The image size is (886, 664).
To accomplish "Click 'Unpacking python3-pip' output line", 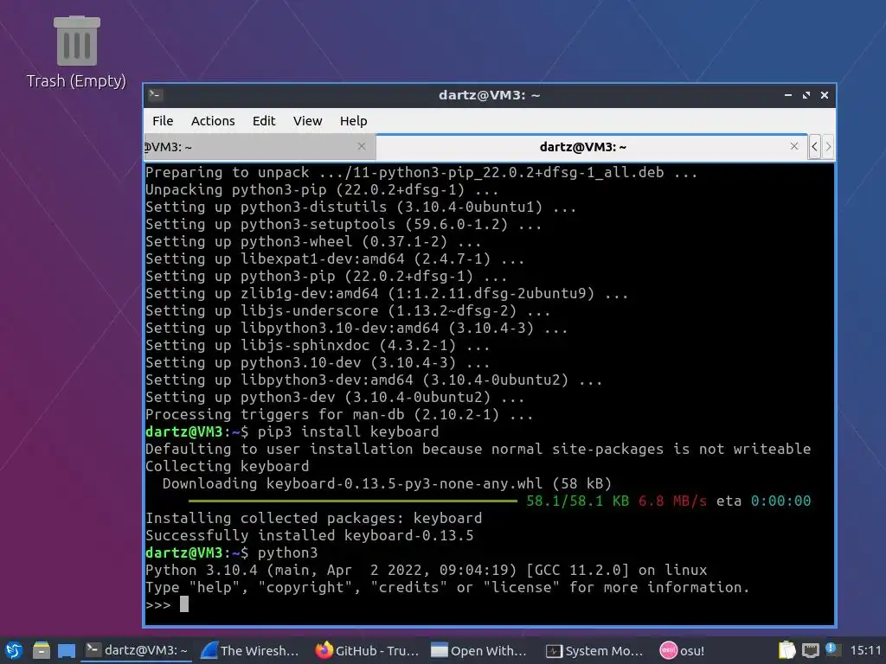I will tap(322, 189).
